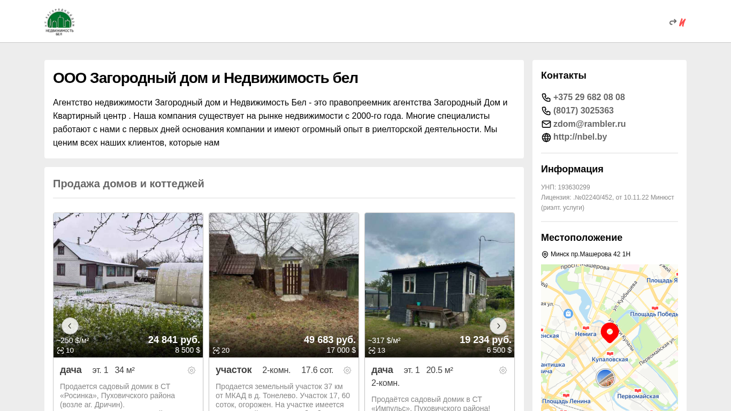Show previous listing with left carousel arrow
This screenshot has height=411, width=731.
pos(70,326)
